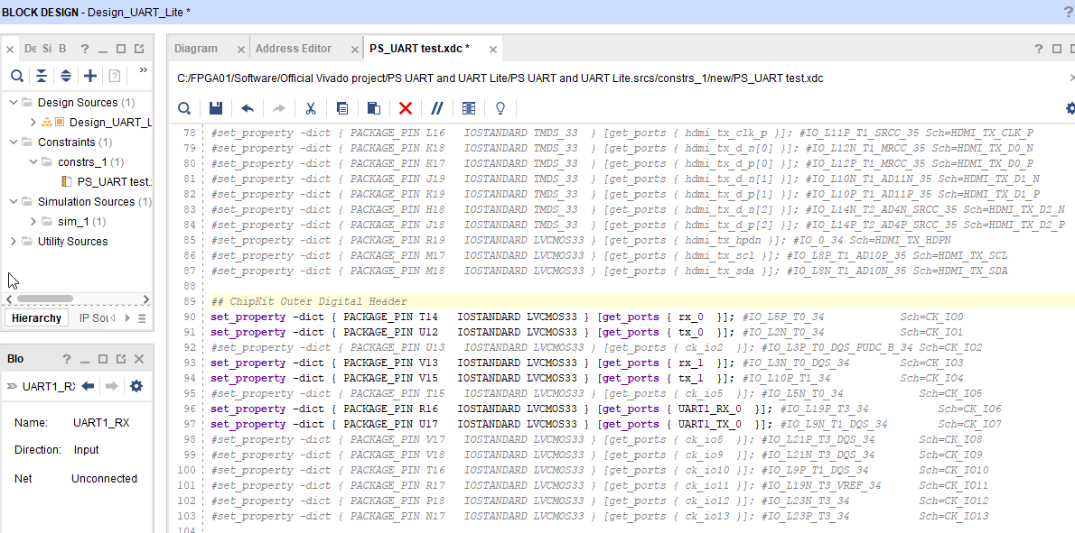Expand the sim_1 folder
The height and width of the screenshot is (533, 1075).
[33, 222]
